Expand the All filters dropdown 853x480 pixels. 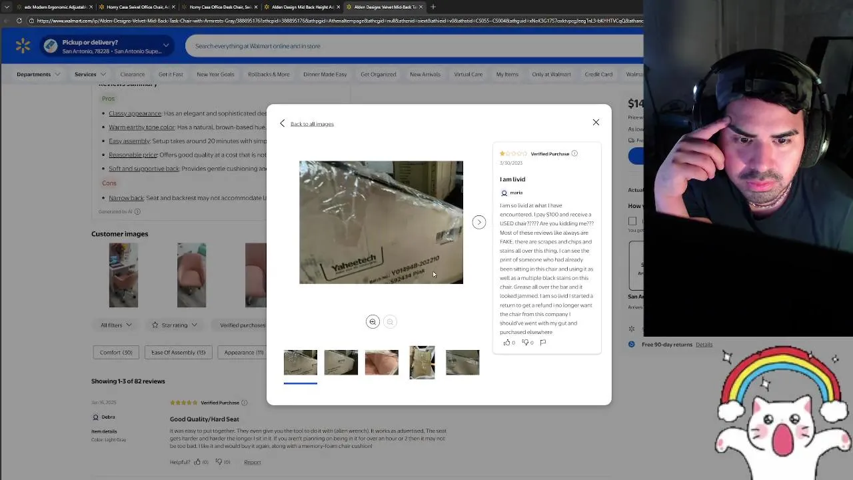tap(116, 325)
